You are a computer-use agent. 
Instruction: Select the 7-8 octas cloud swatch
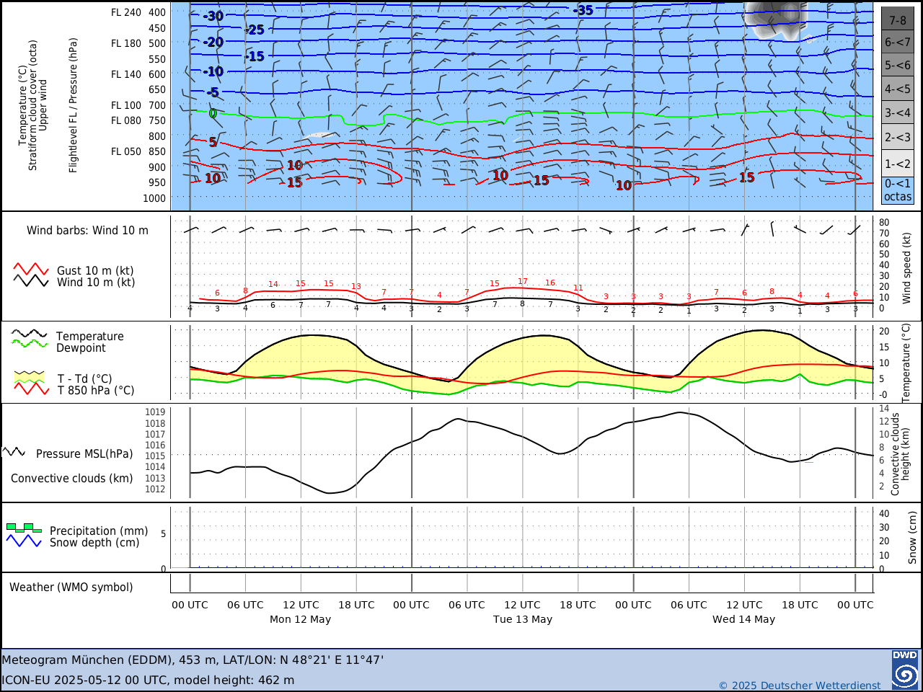click(898, 19)
